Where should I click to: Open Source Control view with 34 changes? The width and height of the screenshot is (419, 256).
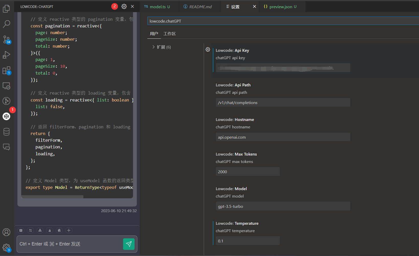[x=6, y=39]
